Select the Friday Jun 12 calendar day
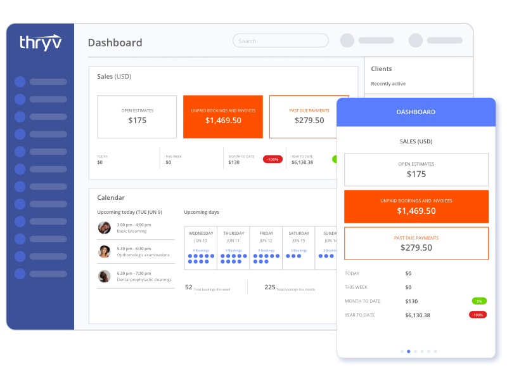Viewport: 507px width, 368px height. click(266, 248)
